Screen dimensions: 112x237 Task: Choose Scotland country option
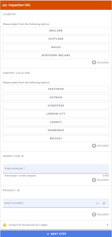click(x=56, y=39)
